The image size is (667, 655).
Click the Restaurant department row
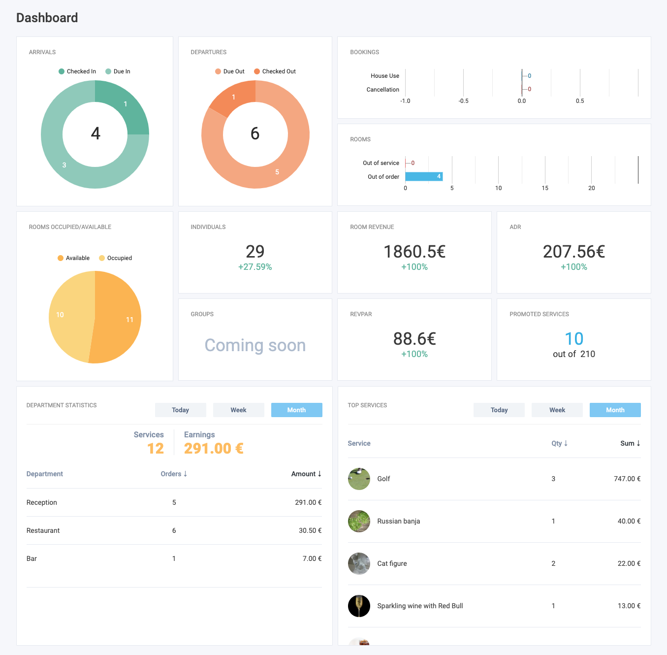click(x=174, y=530)
